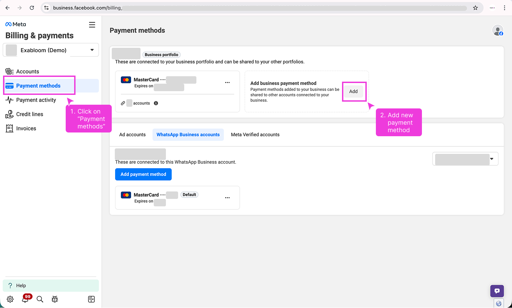Open the purple chat feedback button
Image resolution: width=512 pixels, height=308 pixels.
pos(497,291)
